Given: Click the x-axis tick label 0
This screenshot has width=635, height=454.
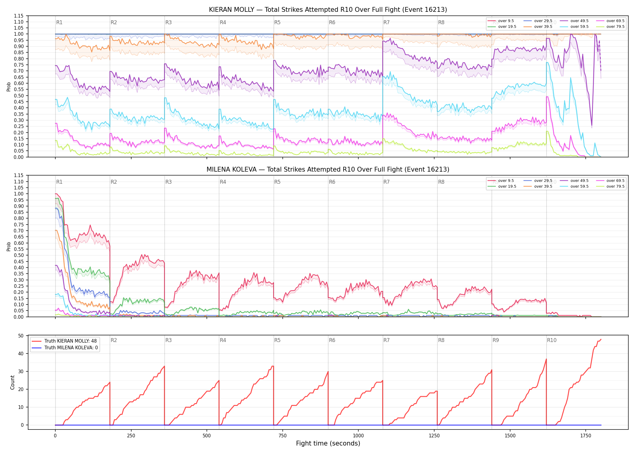Looking at the screenshot, I should (x=55, y=436).
